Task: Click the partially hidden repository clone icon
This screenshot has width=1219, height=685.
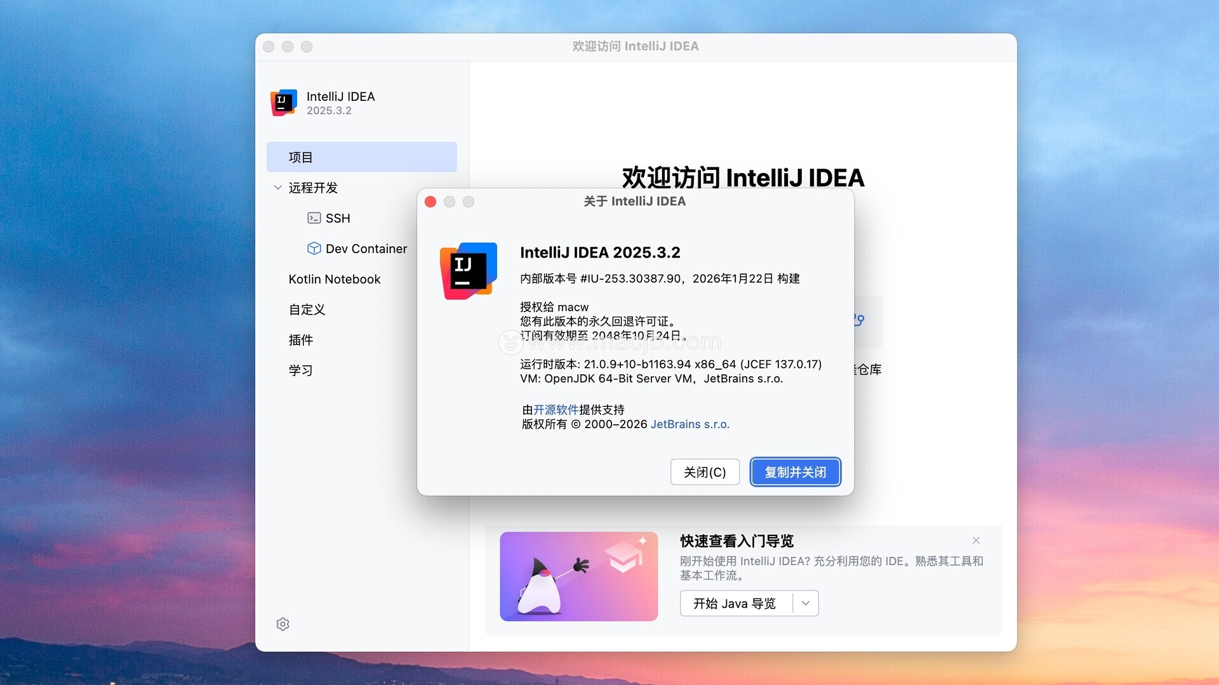Action: pos(861,320)
